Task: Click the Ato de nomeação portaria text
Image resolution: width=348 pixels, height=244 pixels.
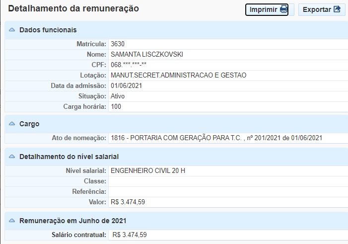Action: [216, 138]
